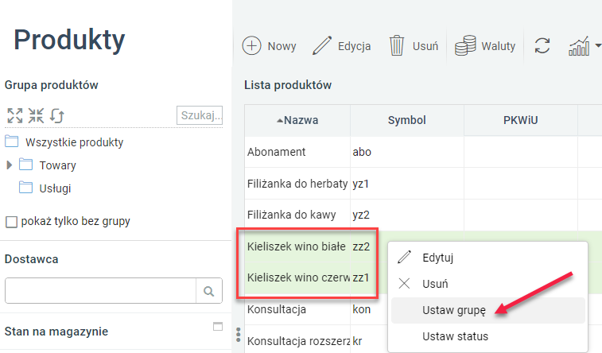Screen dimensions: 602x353
Task: Select the Usługi folder
Action: click(x=45, y=188)
